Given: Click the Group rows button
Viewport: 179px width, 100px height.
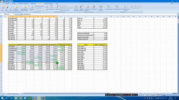Looking at the screenshot, I should (109, 8).
